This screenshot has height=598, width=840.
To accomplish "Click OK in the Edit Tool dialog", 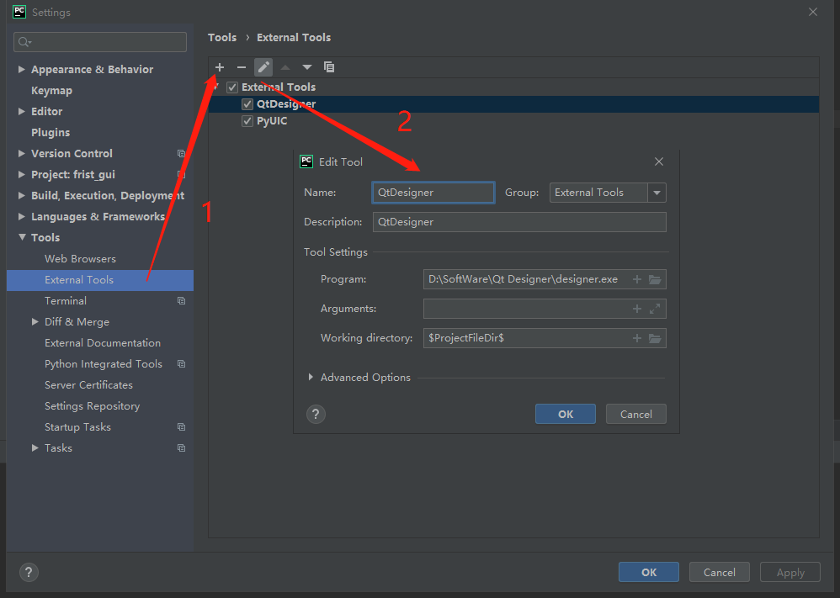I will click(565, 413).
